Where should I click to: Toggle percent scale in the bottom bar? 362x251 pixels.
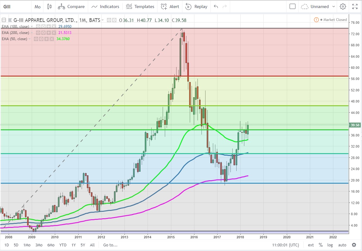click(321, 245)
